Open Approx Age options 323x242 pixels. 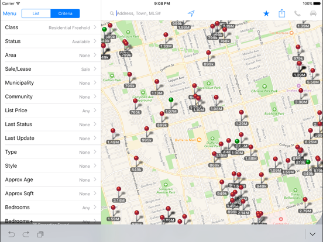(51, 179)
